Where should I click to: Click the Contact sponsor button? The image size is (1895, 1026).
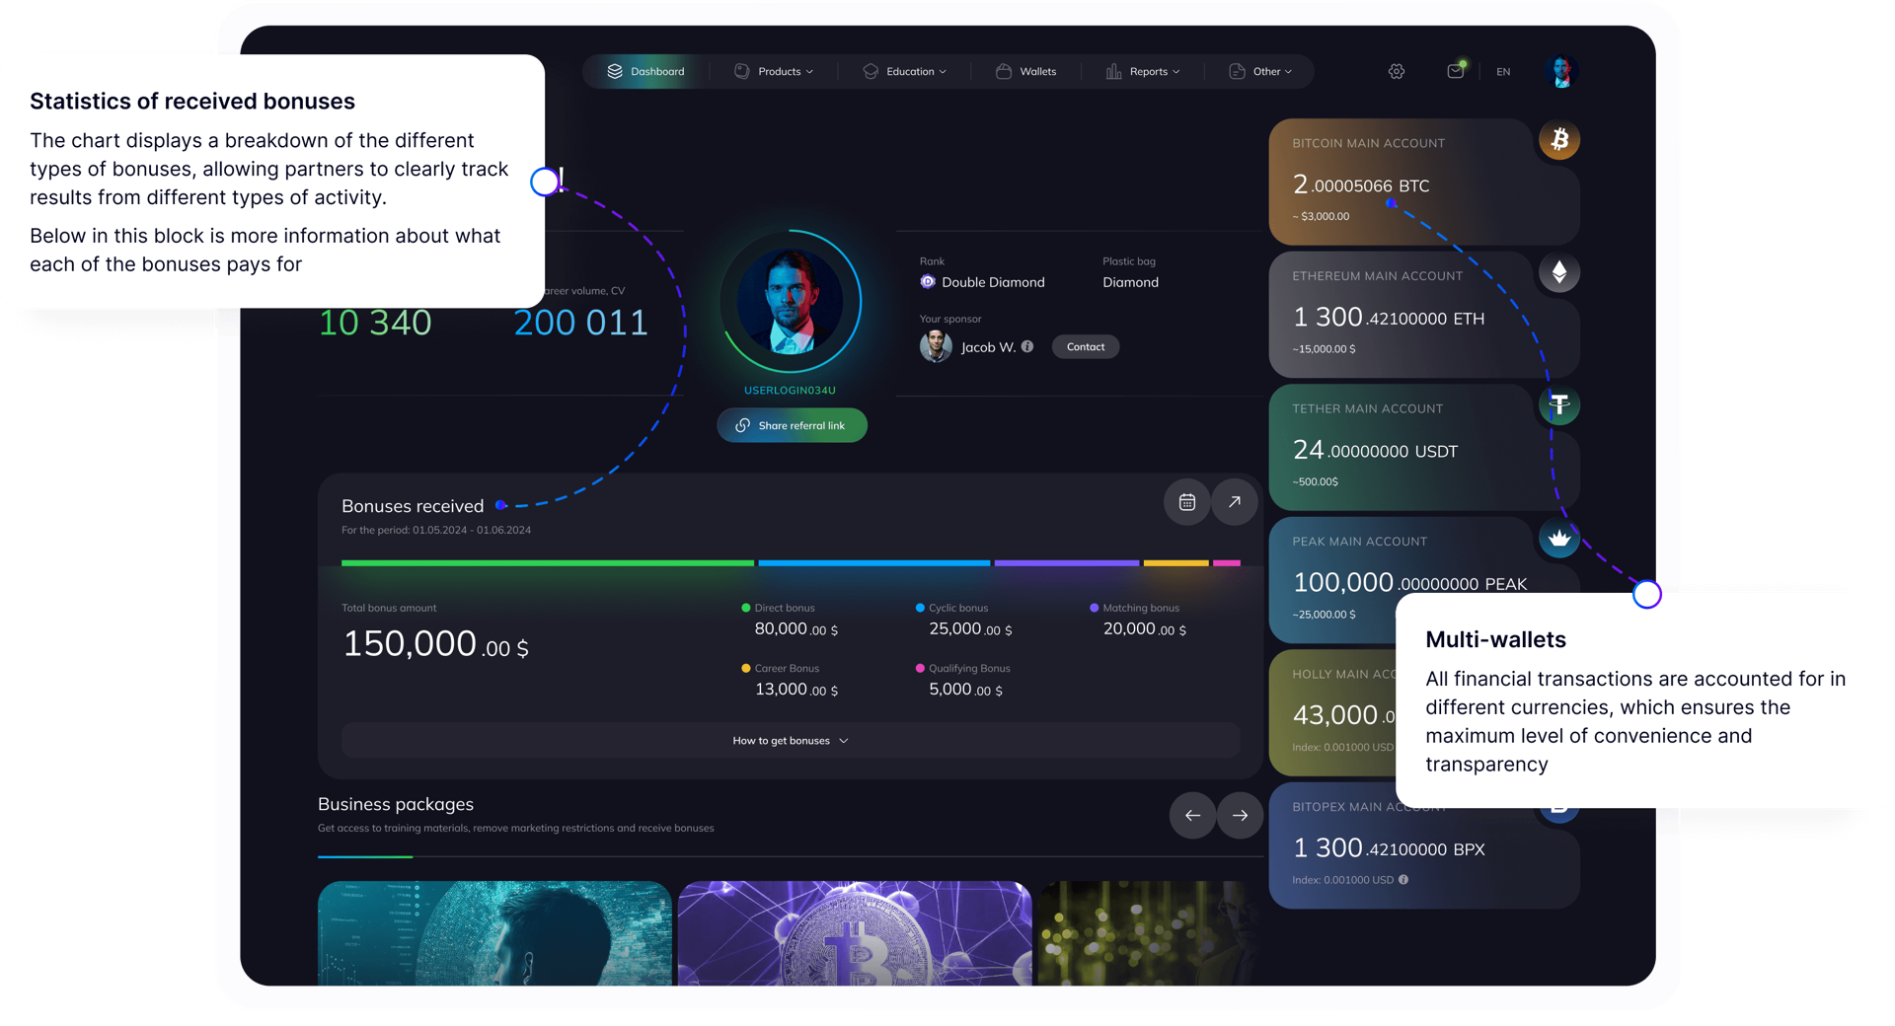point(1086,346)
